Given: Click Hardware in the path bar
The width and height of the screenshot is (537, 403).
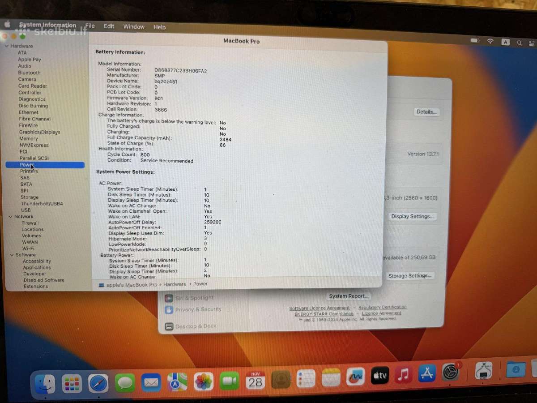Looking at the screenshot, I should (x=175, y=284).
